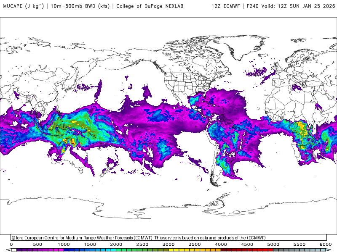Click the ECMWF copyright notice bar
The width and height of the screenshot is (337, 252).
(169, 237)
